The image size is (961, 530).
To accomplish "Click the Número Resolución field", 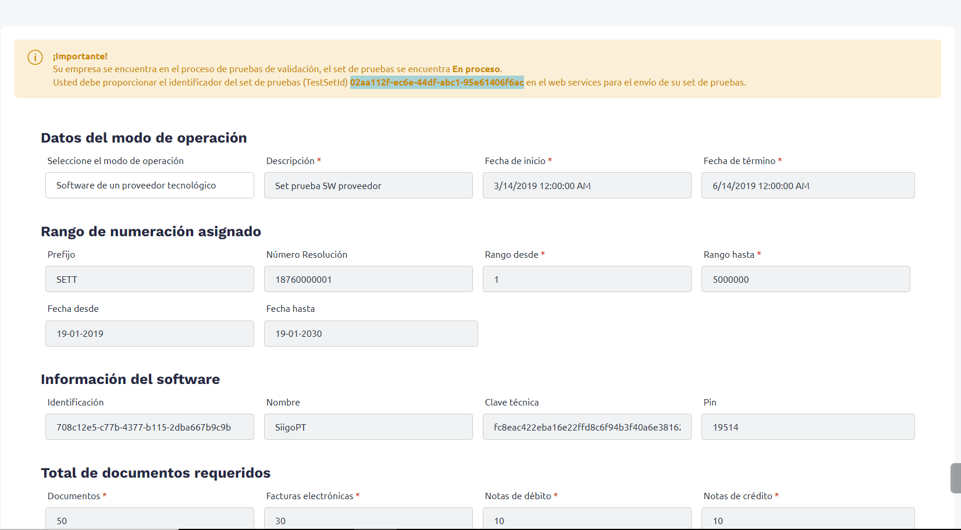I will click(368, 279).
